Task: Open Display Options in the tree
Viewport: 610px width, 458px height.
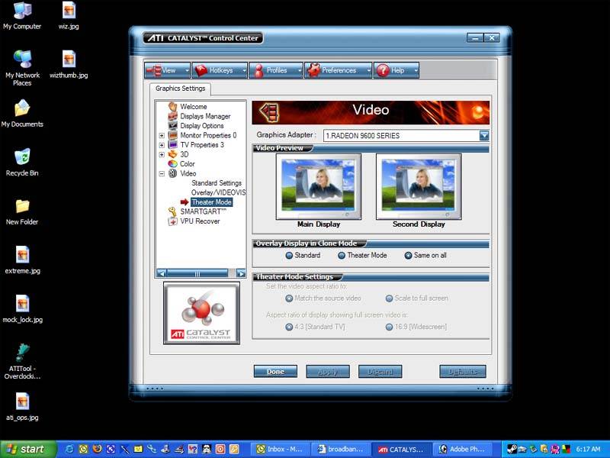Action: (202, 126)
